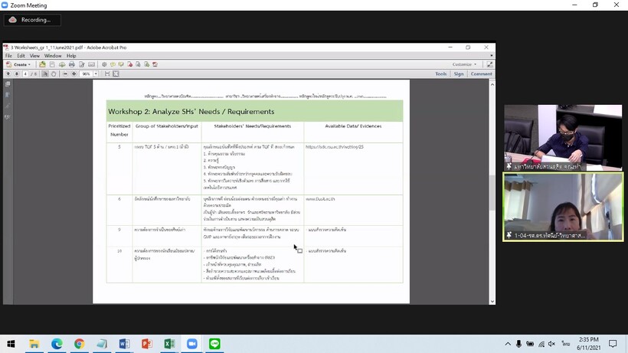Open LINE app from the taskbar
This screenshot has height=353, width=628.
tap(214, 344)
